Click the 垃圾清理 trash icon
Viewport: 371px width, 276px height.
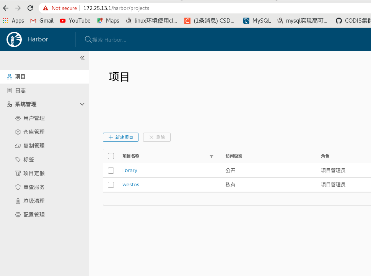click(x=18, y=201)
